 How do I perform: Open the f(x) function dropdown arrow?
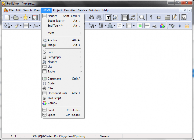(x=40, y=26)
